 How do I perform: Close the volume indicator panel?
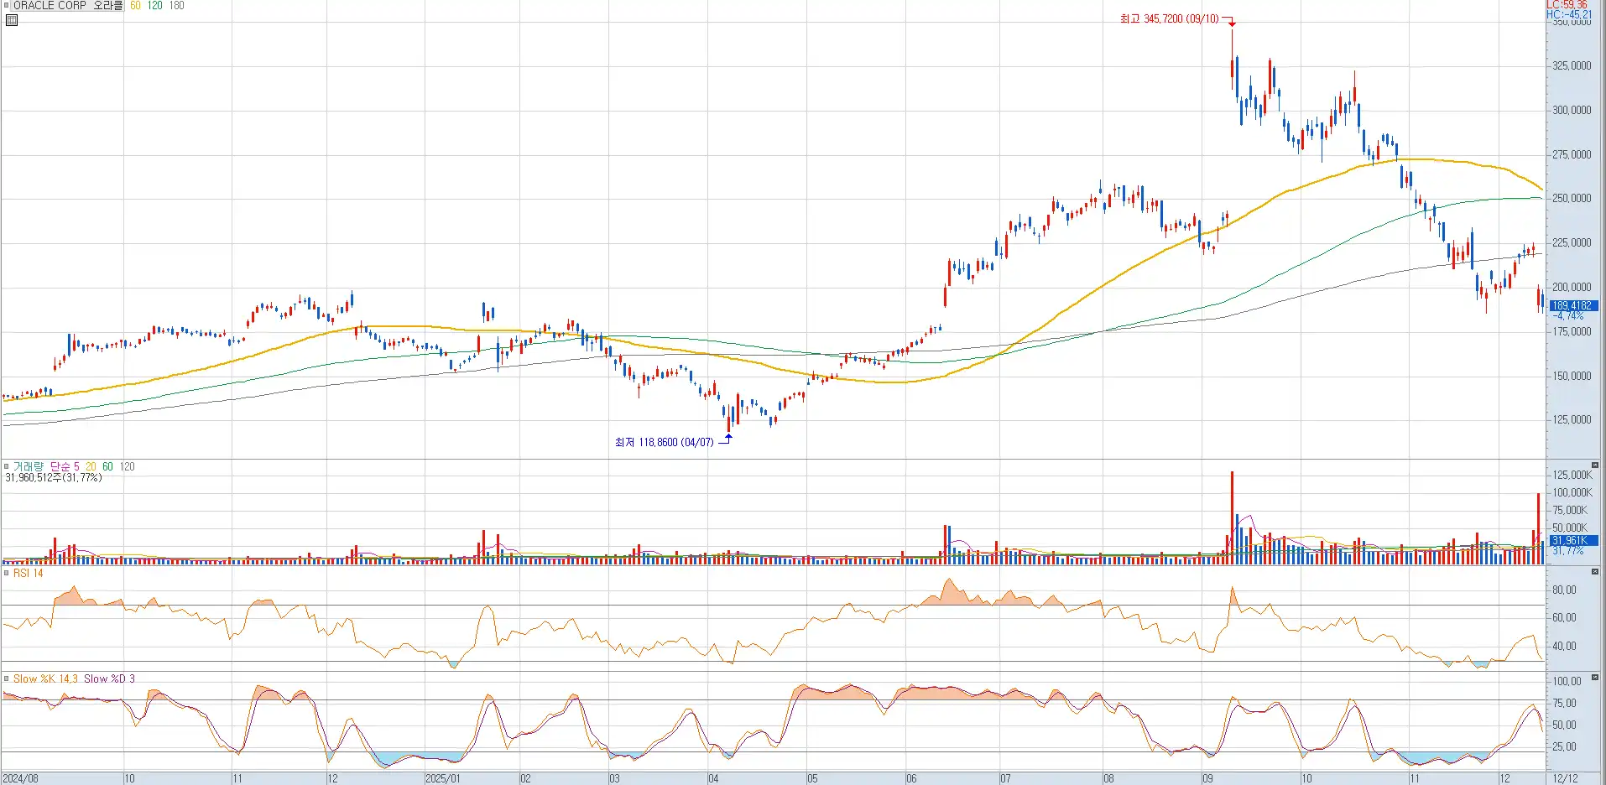(1595, 465)
